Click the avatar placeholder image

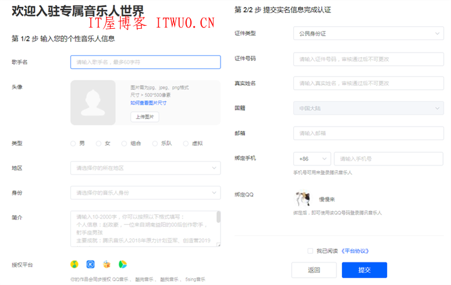coord(93,102)
